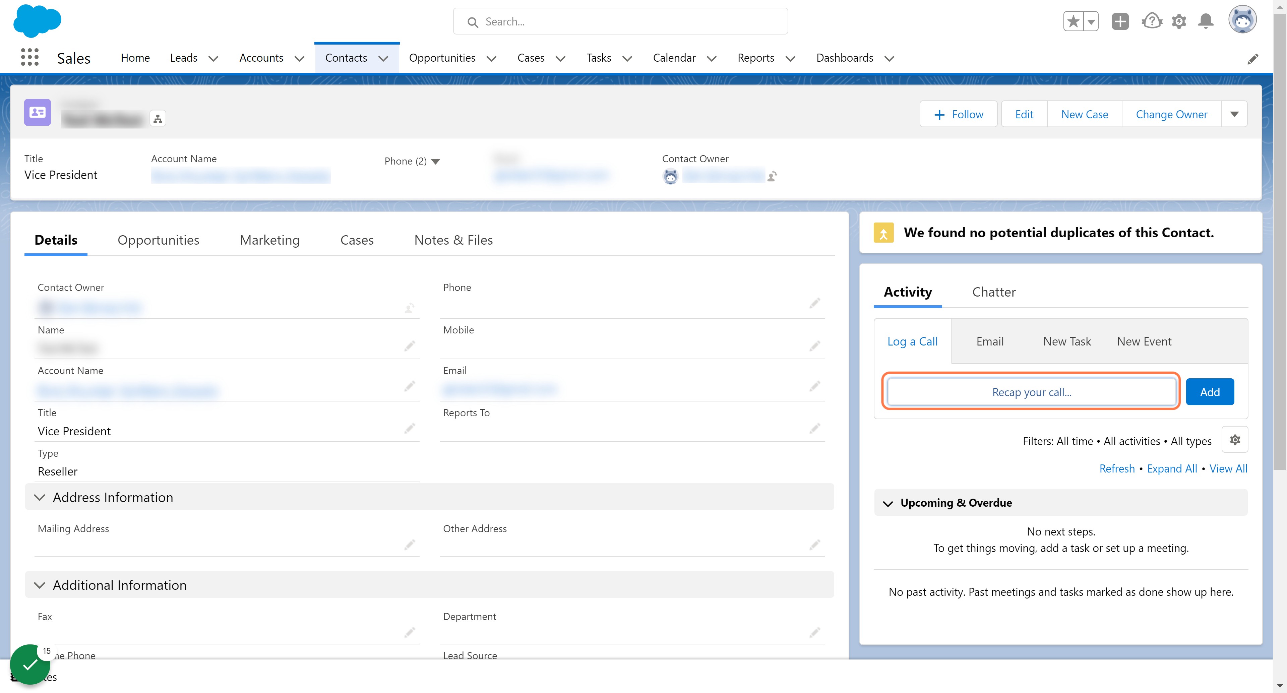Open Salesforce Help question icon

(x=1152, y=21)
